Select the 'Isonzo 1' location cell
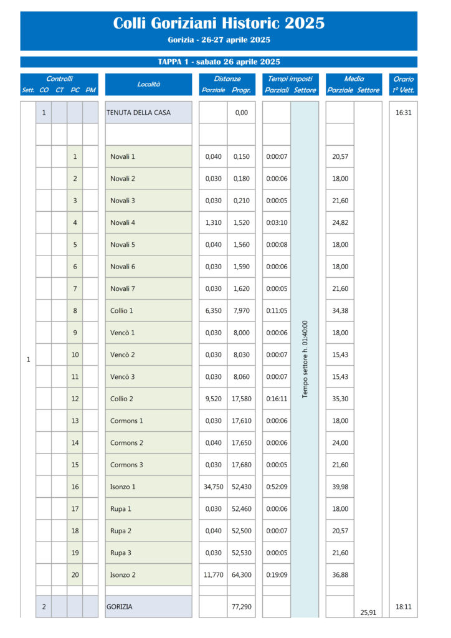The height and width of the screenshot is (638, 451). coord(148,487)
